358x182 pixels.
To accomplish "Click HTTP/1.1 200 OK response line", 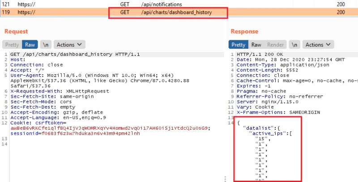I will tap(260, 55).
